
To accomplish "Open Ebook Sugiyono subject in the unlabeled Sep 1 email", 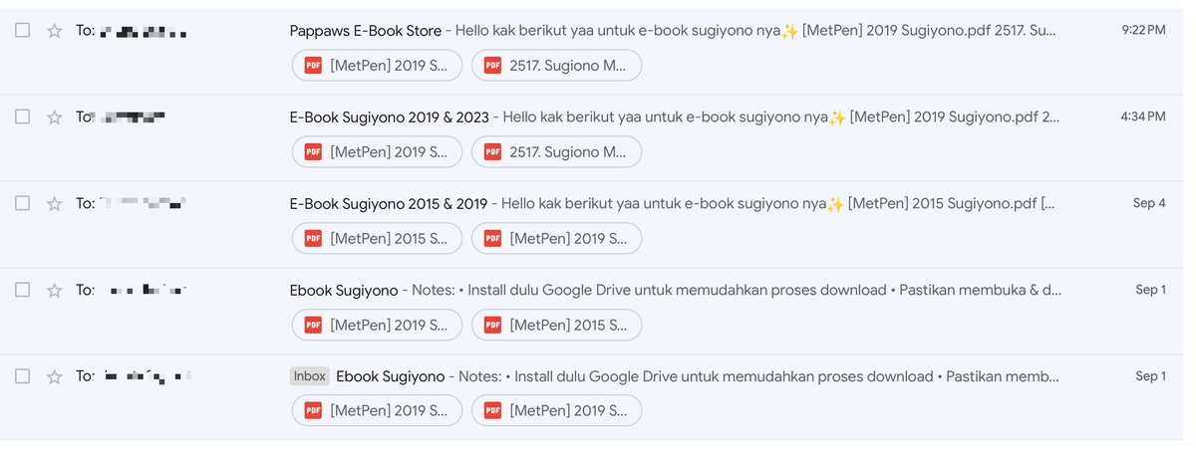I will [x=343, y=290].
